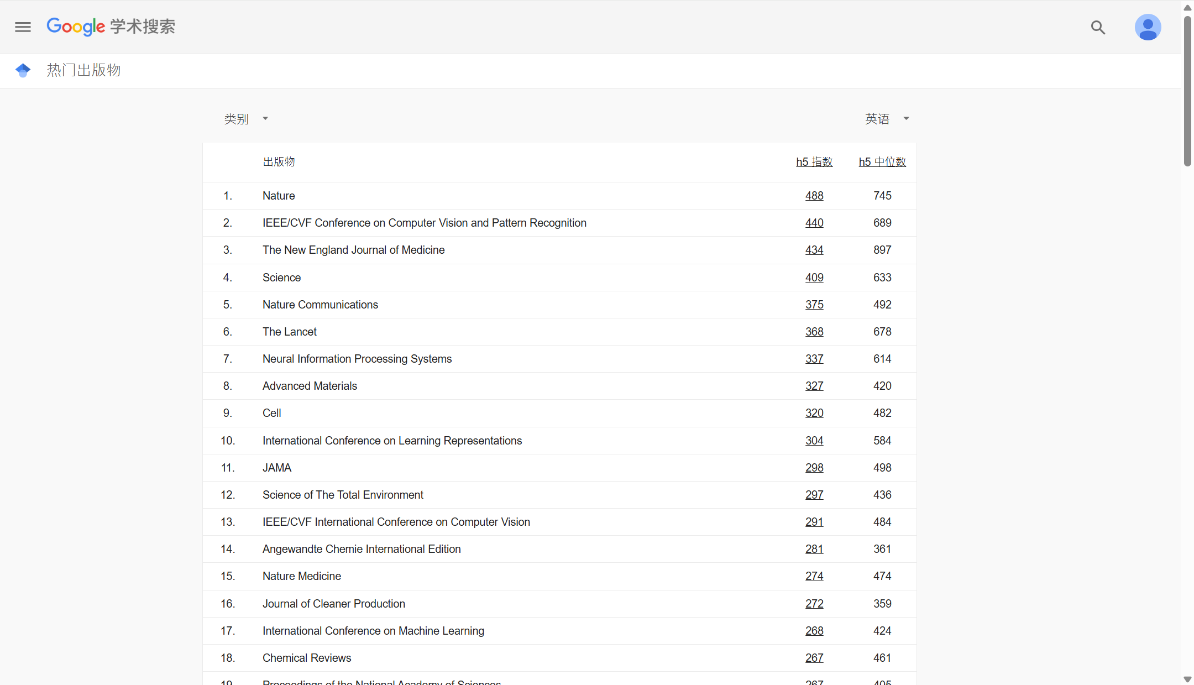Viewport: 1194px width, 685px height.
Task: Open Journal of Cleaner Production's 272 link
Action: coord(814,604)
